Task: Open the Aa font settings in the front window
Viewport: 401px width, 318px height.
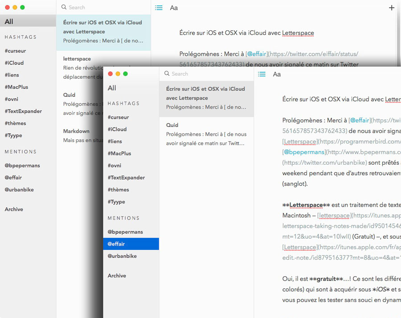Action: [277, 74]
